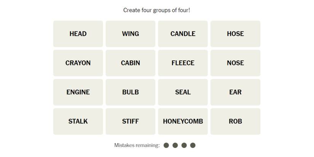The width and height of the screenshot is (314, 157).
Task: Select the HOSE word card
Action: (x=235, y=34)
